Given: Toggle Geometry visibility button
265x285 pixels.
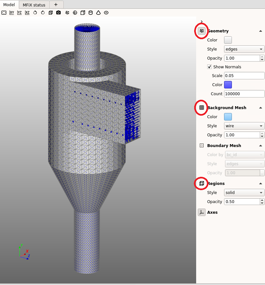Looking at the screenshot, I should click(x=202, y=31).
